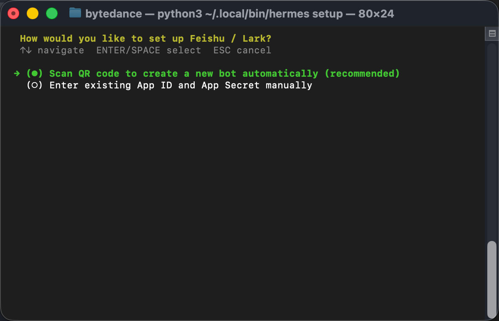Screen dimensions: 499x321
Task: Click the 'ENTER/SPACE select' hint
Action: 148,50
